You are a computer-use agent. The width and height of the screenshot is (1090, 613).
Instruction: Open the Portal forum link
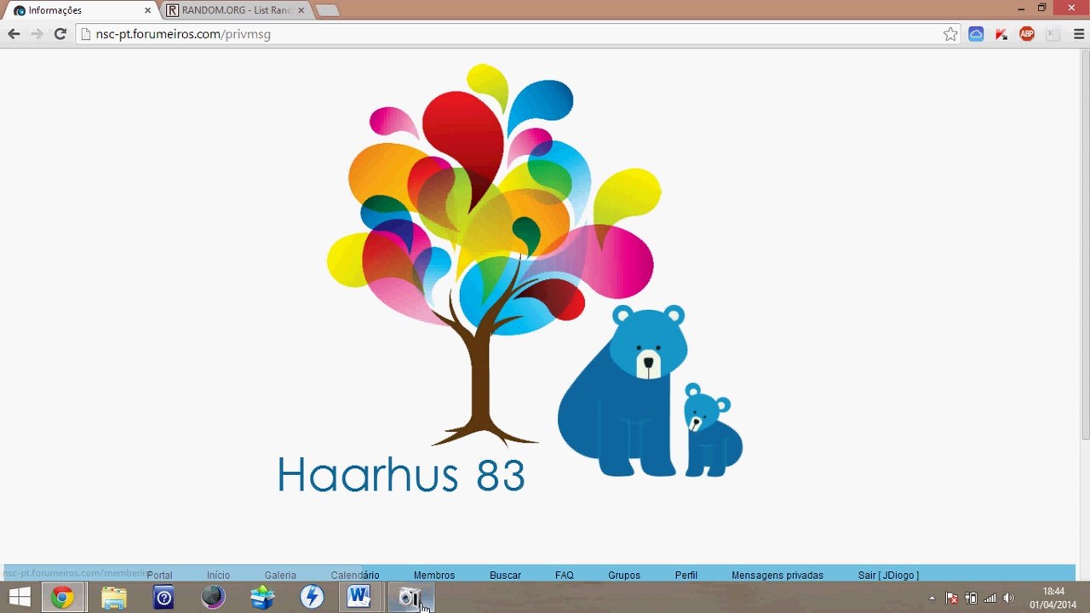(159, 576)
